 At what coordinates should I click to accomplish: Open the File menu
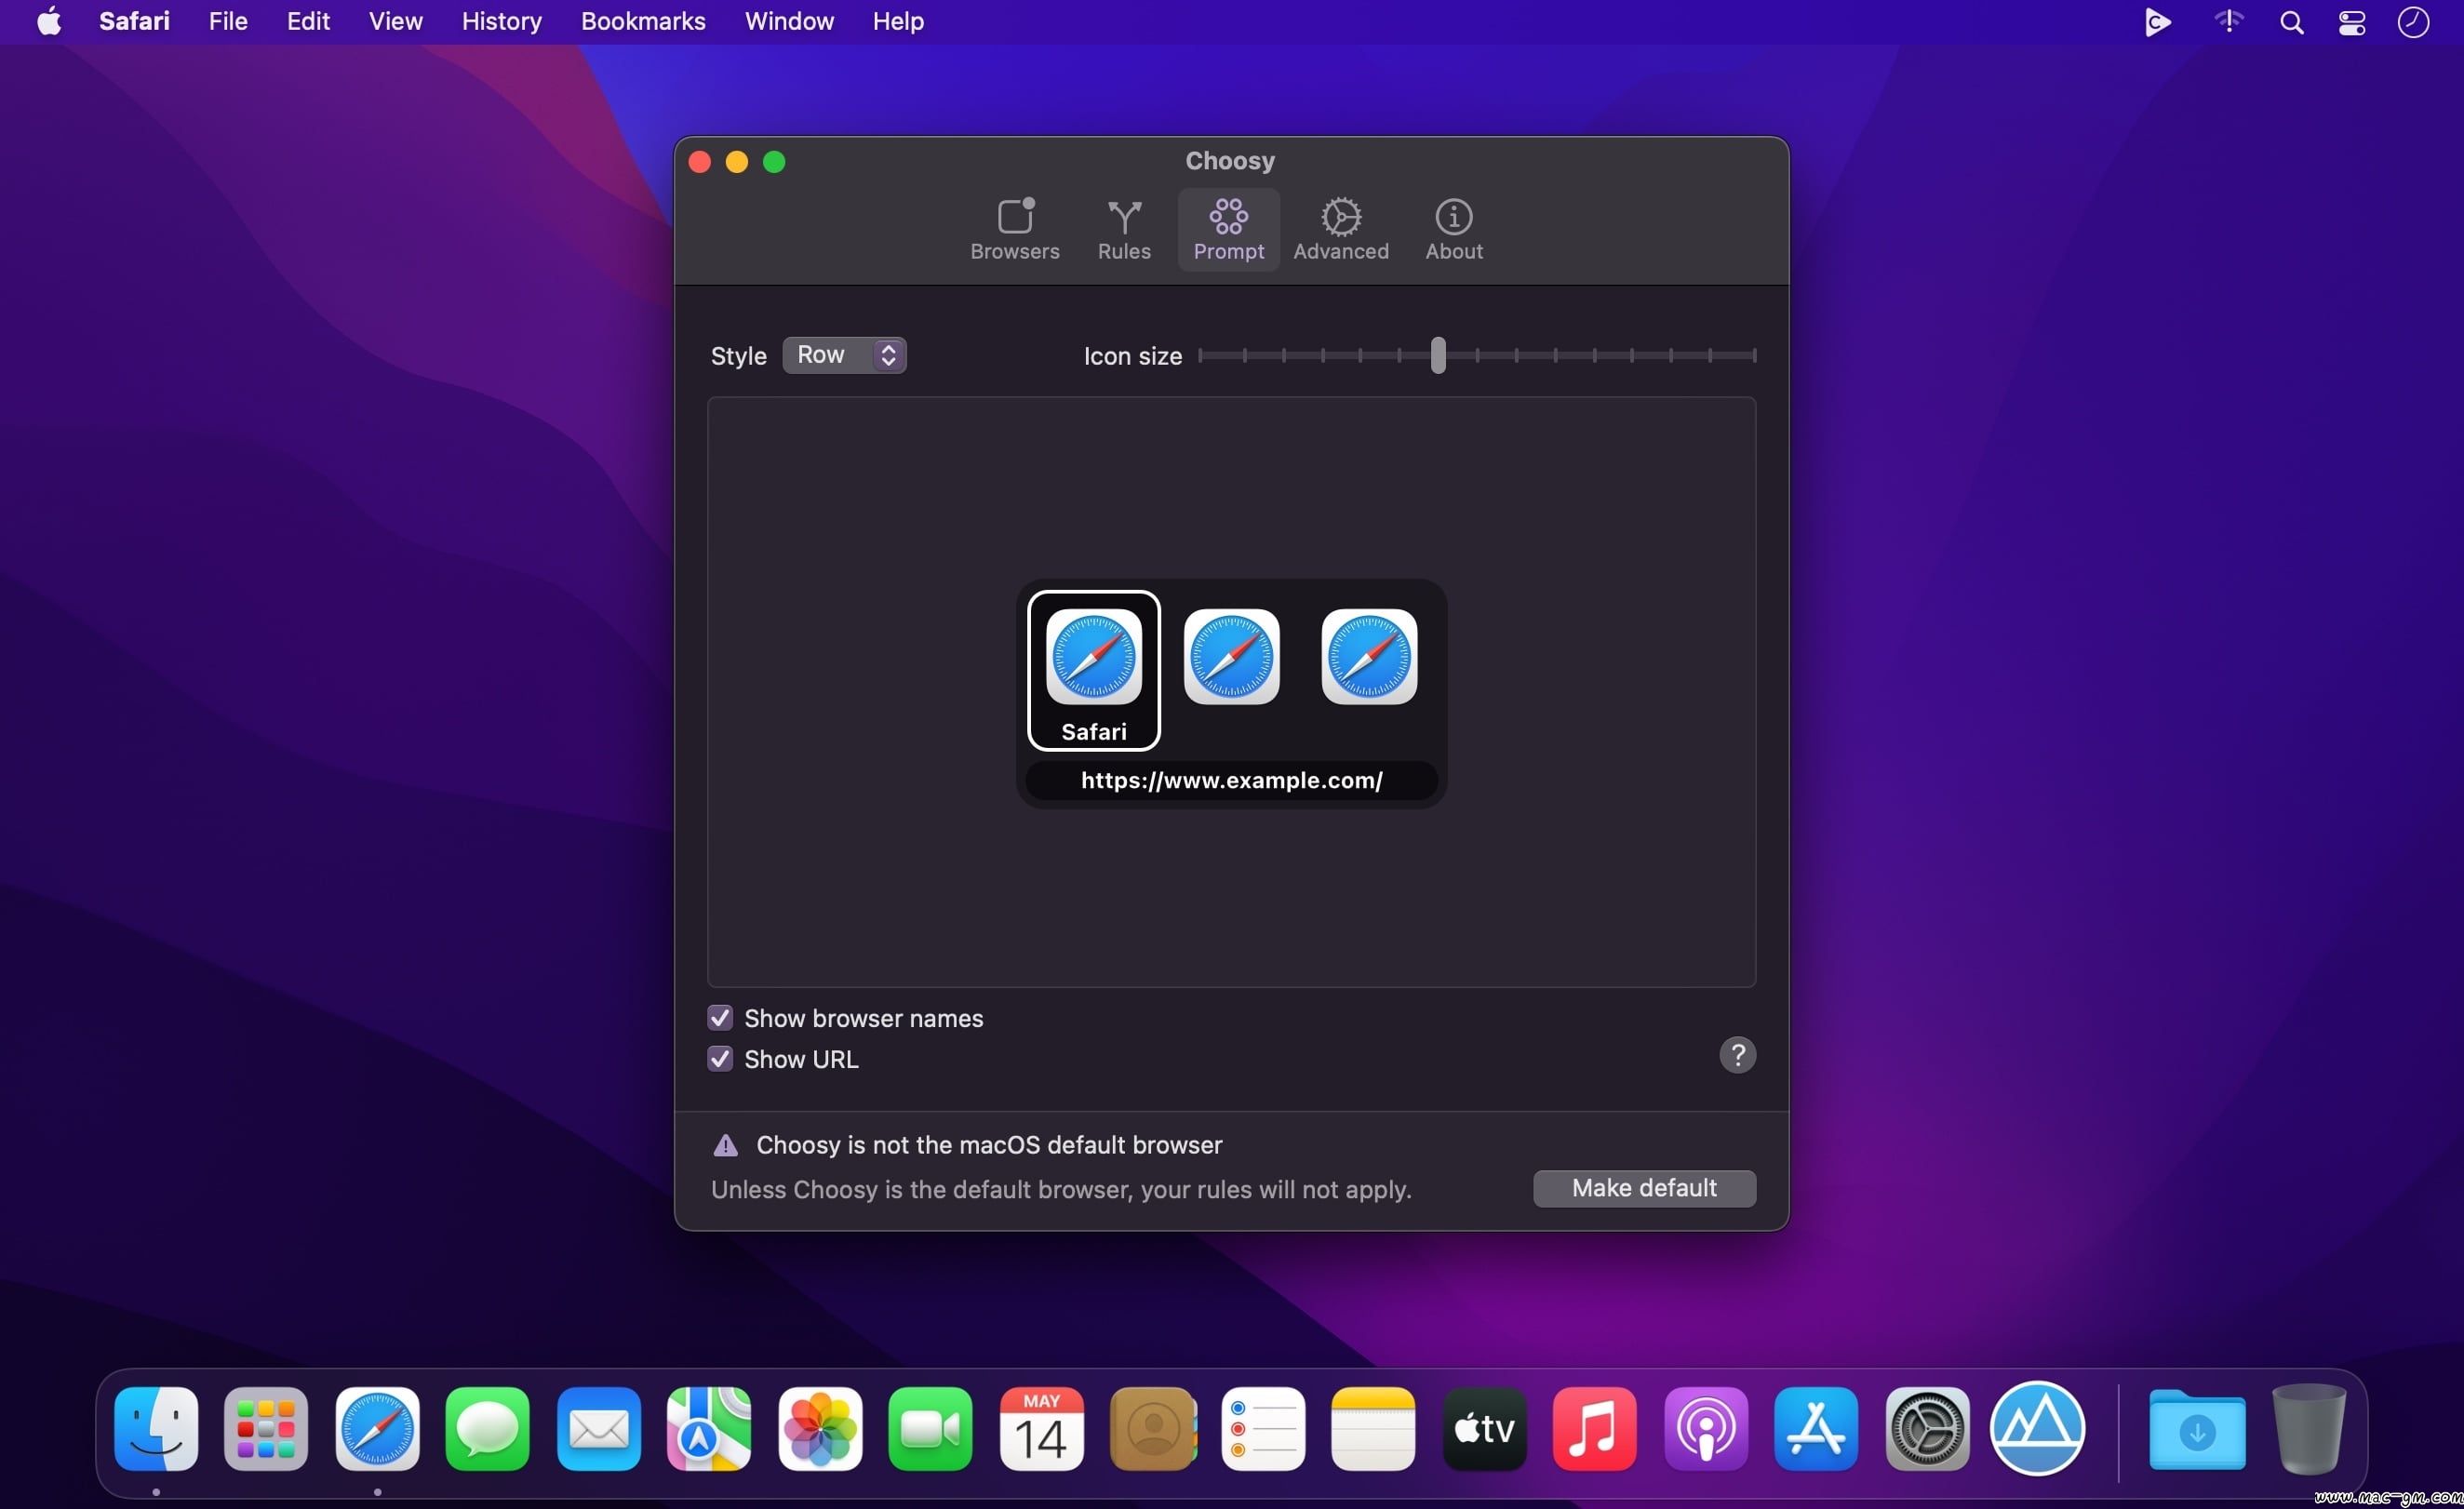click(x=228, y=21)
